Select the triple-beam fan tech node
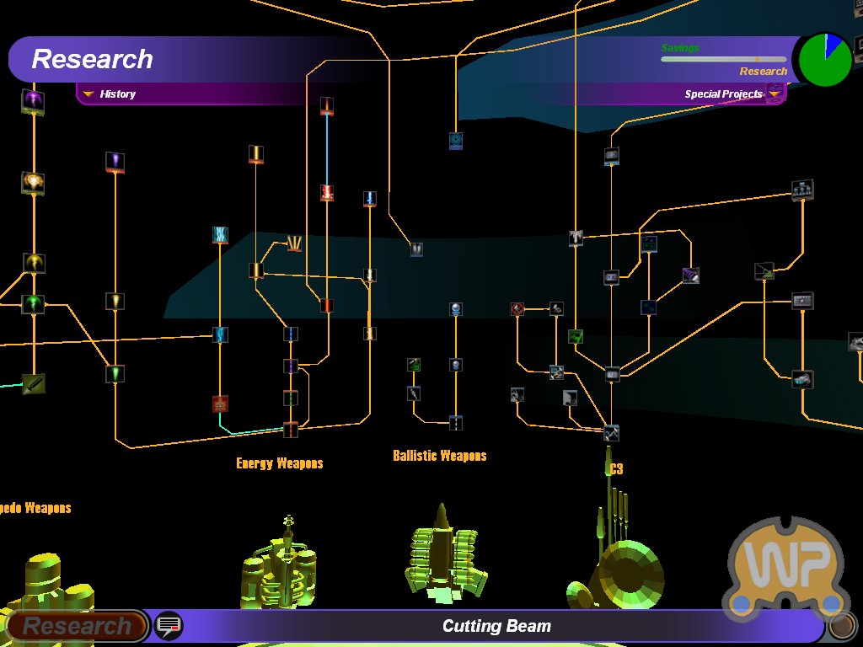 pyautogui.click(x=294, y=243)
